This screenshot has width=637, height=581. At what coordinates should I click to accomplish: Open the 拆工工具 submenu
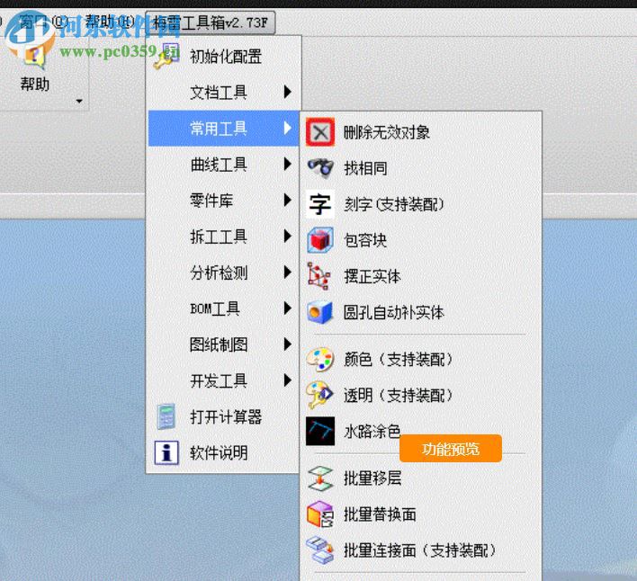click(x=223, y=237)
